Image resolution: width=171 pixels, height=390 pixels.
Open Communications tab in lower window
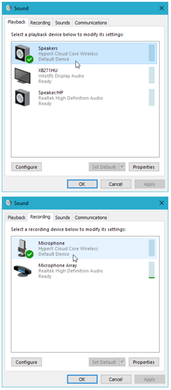[x=91, y=217]
